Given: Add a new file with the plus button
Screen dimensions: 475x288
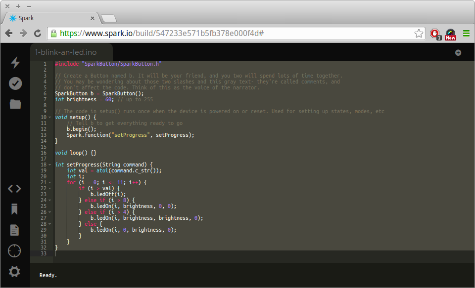Looking at the screenshot, I should tap(458, 52).
